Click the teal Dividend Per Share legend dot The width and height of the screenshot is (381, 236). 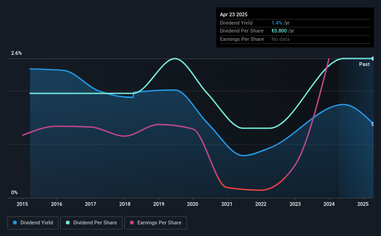tap(68, 223)
